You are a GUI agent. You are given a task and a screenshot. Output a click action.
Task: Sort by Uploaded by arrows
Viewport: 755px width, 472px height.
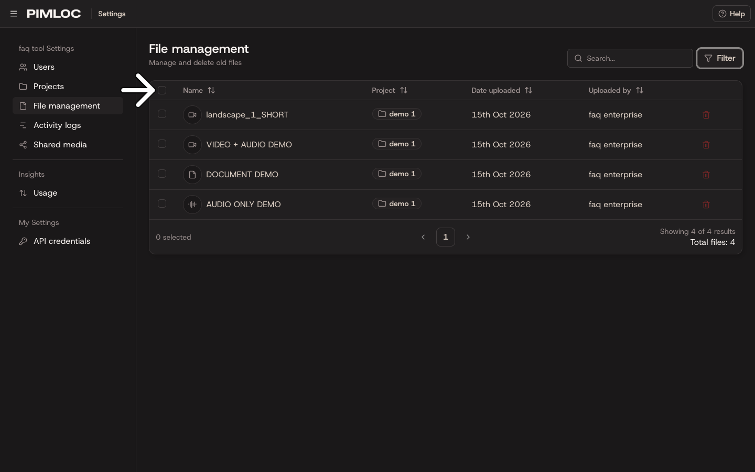tap(640, 90)
